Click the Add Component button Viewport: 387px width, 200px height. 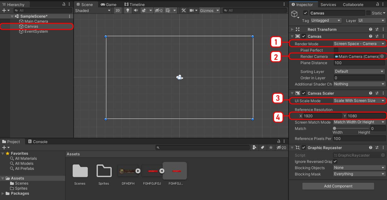coord(338,186)
